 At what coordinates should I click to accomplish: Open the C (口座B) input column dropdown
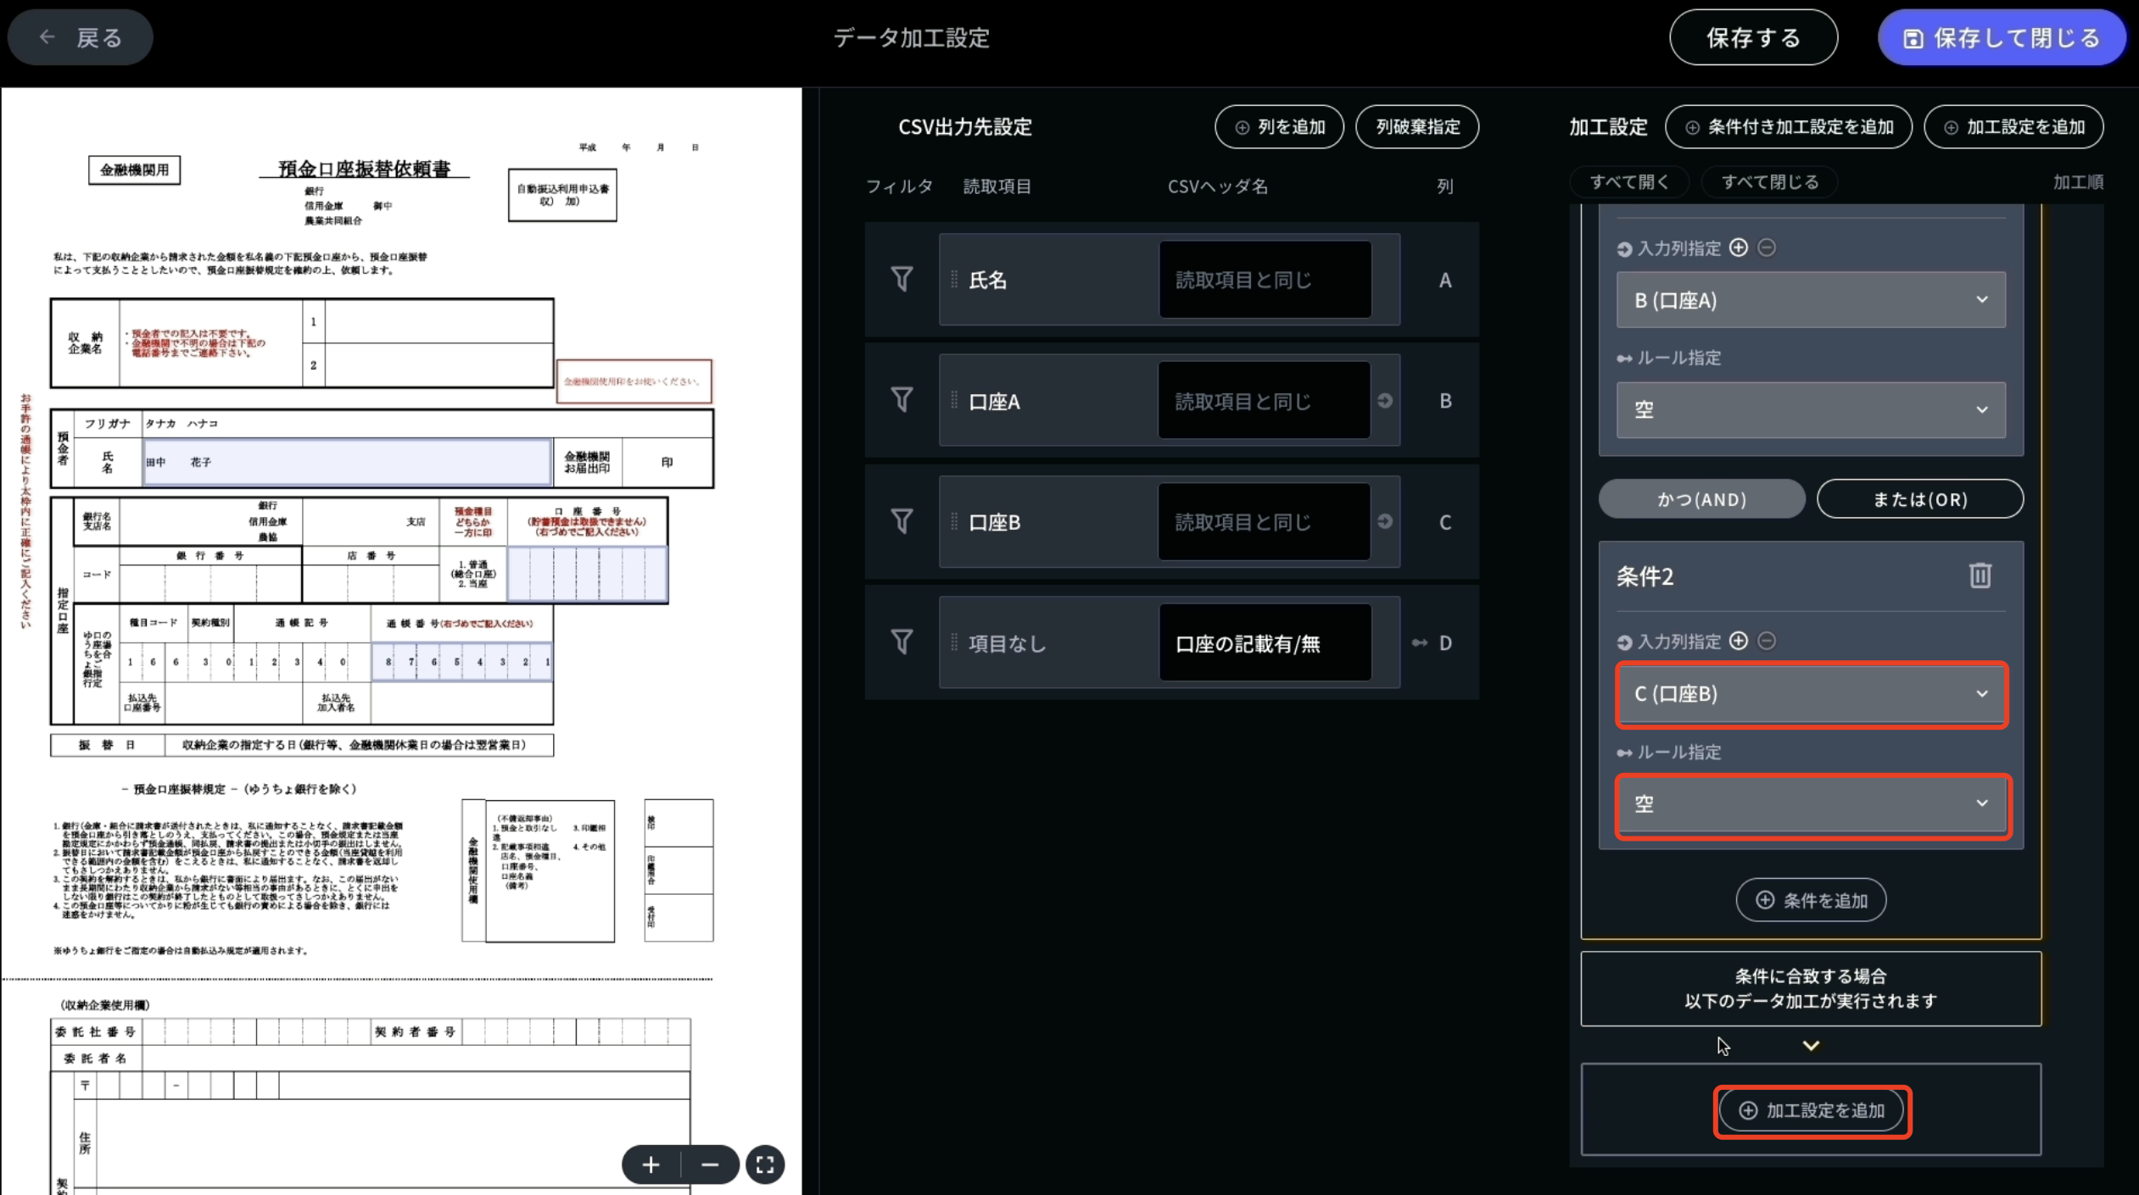point(1810,694)
